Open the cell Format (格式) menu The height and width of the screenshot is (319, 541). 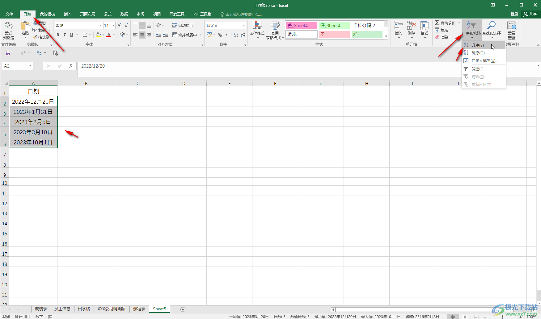[425, 30]
